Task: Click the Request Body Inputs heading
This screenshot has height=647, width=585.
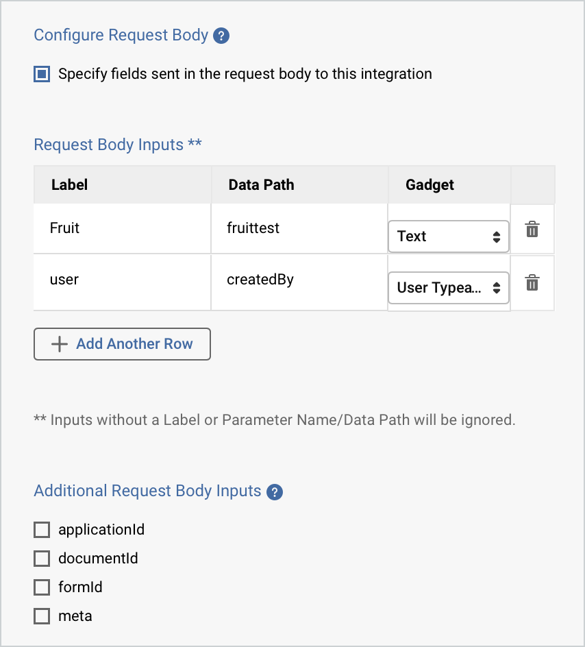Action: click(118, 145)
